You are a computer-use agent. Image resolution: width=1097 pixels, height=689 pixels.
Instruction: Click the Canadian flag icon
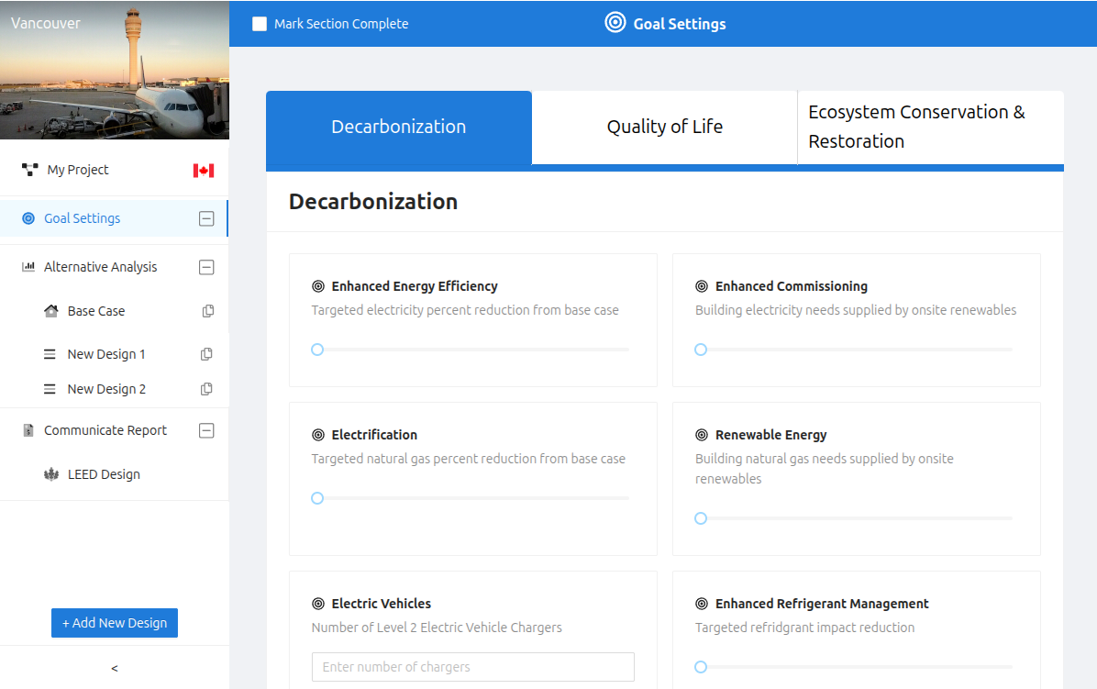pos(203,171)
